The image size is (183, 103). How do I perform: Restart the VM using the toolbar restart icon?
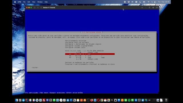tap(41, 8)
